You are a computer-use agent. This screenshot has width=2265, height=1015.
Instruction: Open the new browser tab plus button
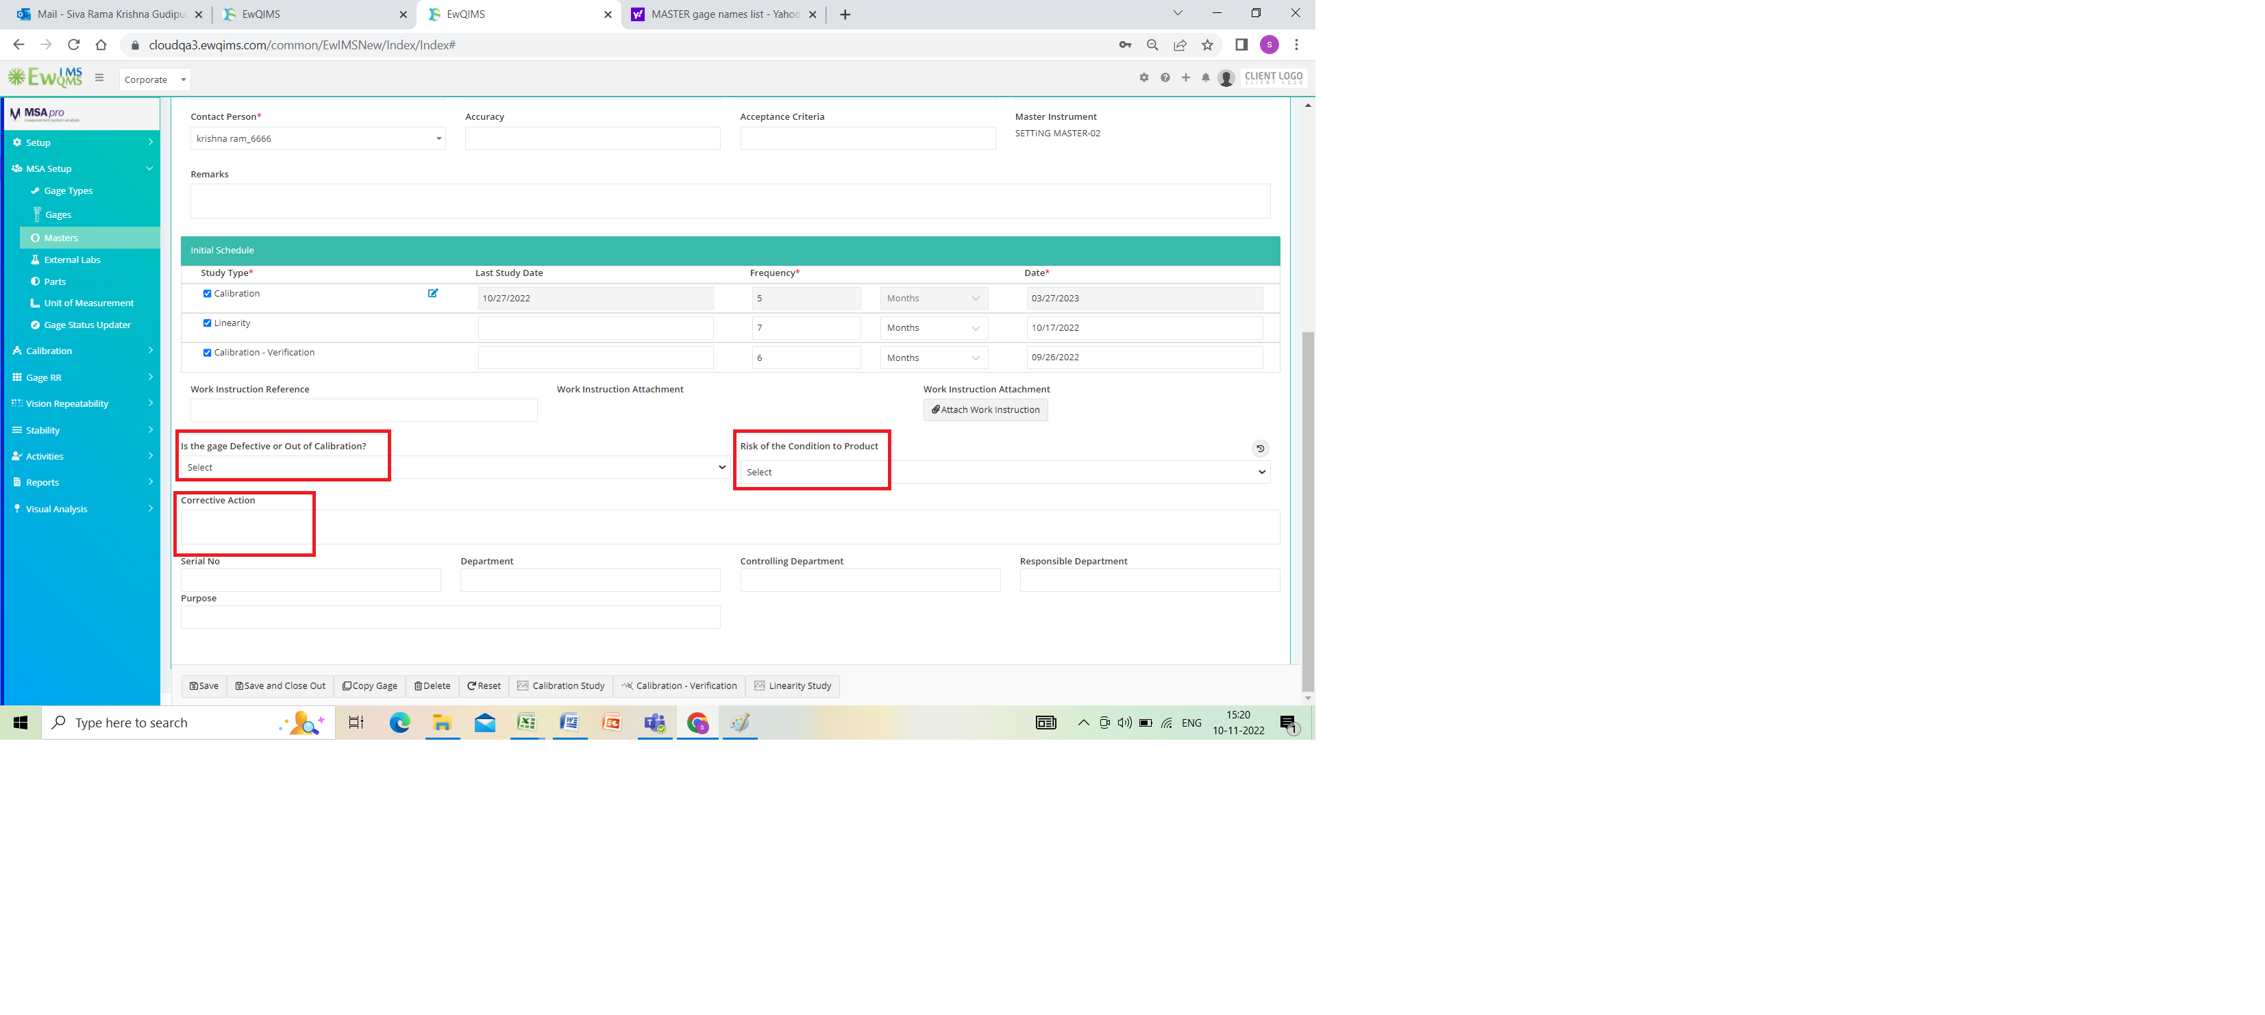point(845,14)
